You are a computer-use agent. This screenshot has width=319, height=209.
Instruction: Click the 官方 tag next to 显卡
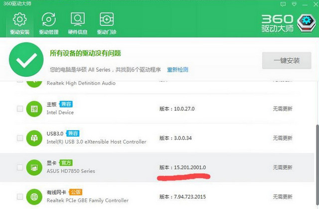click(66, 163)
